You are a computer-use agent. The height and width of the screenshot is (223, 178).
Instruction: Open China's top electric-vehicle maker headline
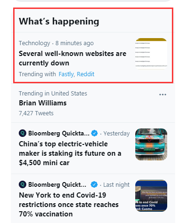pyautogui.click(x=70, y=153)
